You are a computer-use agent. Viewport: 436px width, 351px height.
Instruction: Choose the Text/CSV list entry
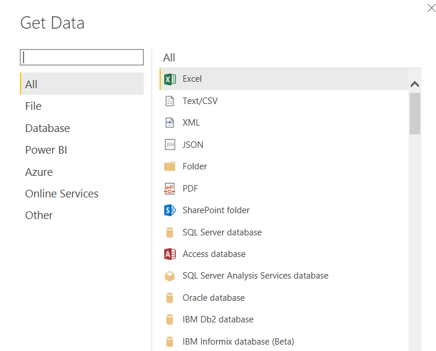[x=284, y=101]
